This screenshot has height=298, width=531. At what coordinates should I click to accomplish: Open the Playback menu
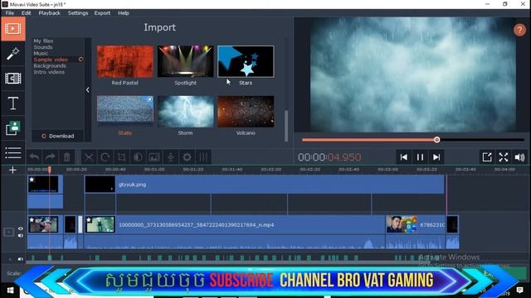(x=49, y=13)
